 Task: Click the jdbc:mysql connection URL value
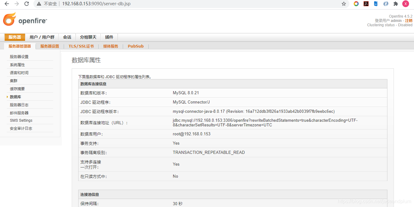click(265, 123)
